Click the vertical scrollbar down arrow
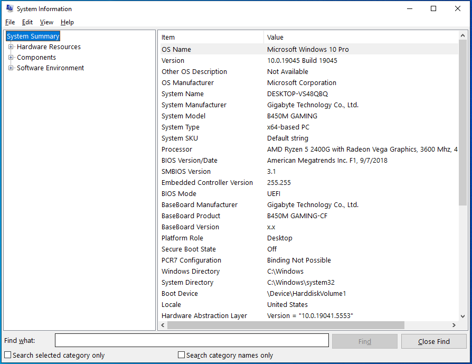Screen dimensions: 472x364 click(x=462, y=316)
